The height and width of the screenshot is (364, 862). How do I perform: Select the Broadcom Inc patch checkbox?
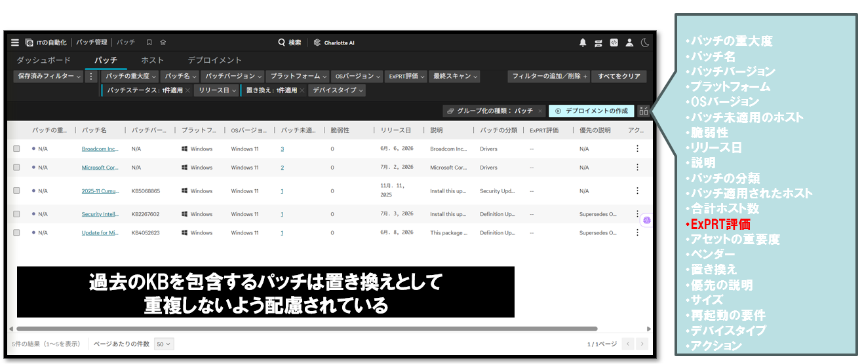[x=16, y=149]
